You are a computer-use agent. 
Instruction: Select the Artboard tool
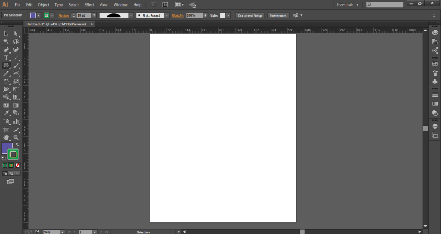click(x=6, y=130)
